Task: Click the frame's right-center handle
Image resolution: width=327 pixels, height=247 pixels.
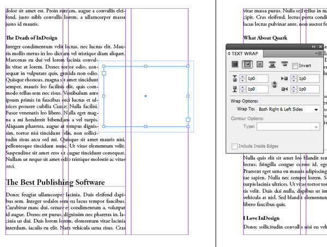Action: (188, 96)
